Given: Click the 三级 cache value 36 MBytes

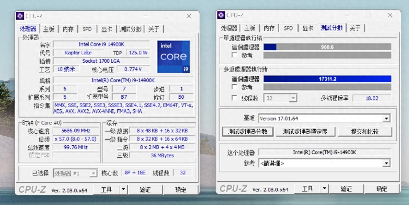Looking at the screenshot, I should [x=162, y=156].
